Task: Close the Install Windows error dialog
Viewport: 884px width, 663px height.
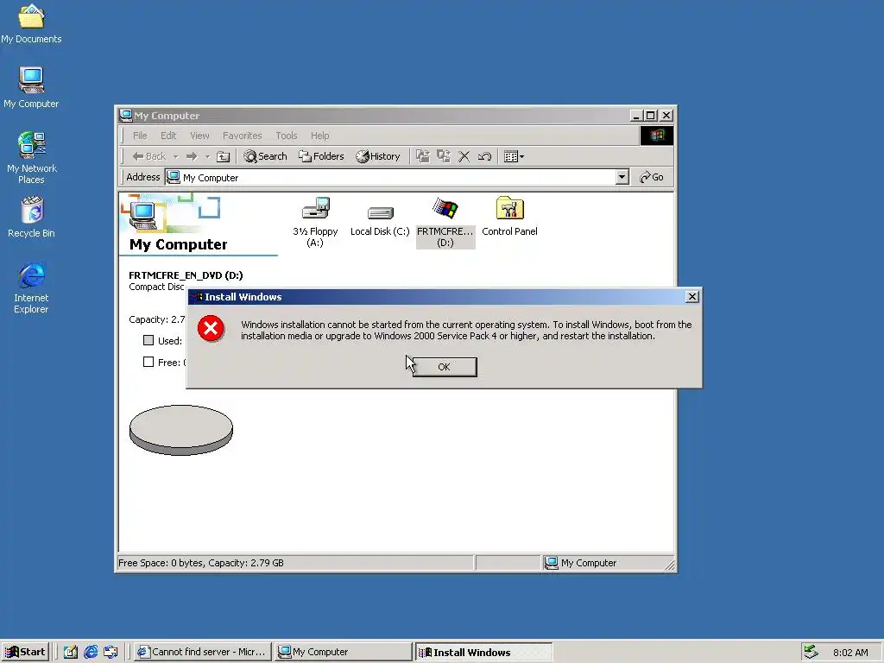Action: tap(692, 297)
